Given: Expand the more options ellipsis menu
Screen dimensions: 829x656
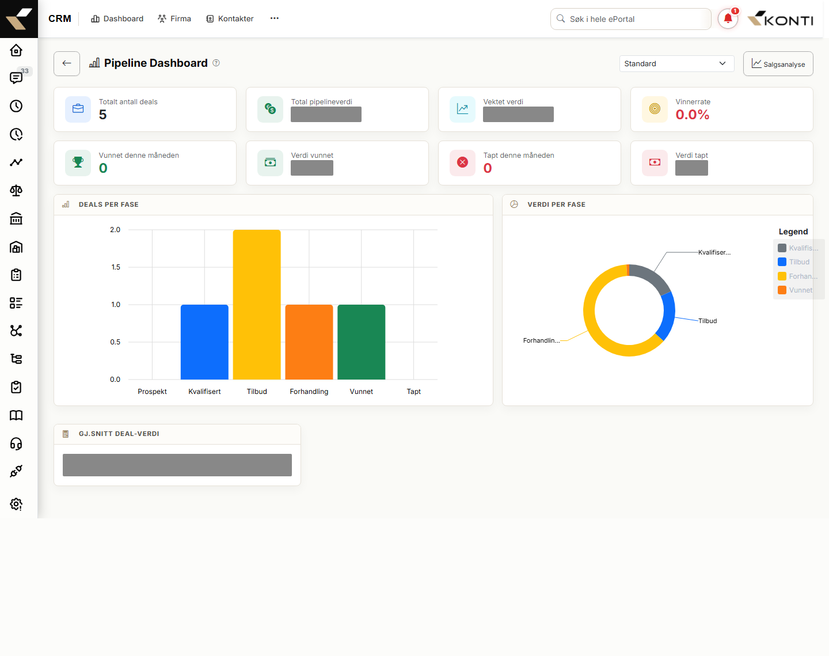Looking at the screenshot, I should tap(275, 18).
